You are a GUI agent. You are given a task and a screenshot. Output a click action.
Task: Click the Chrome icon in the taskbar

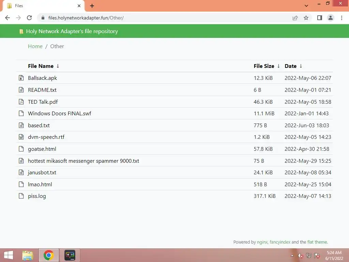click(48, 255)
